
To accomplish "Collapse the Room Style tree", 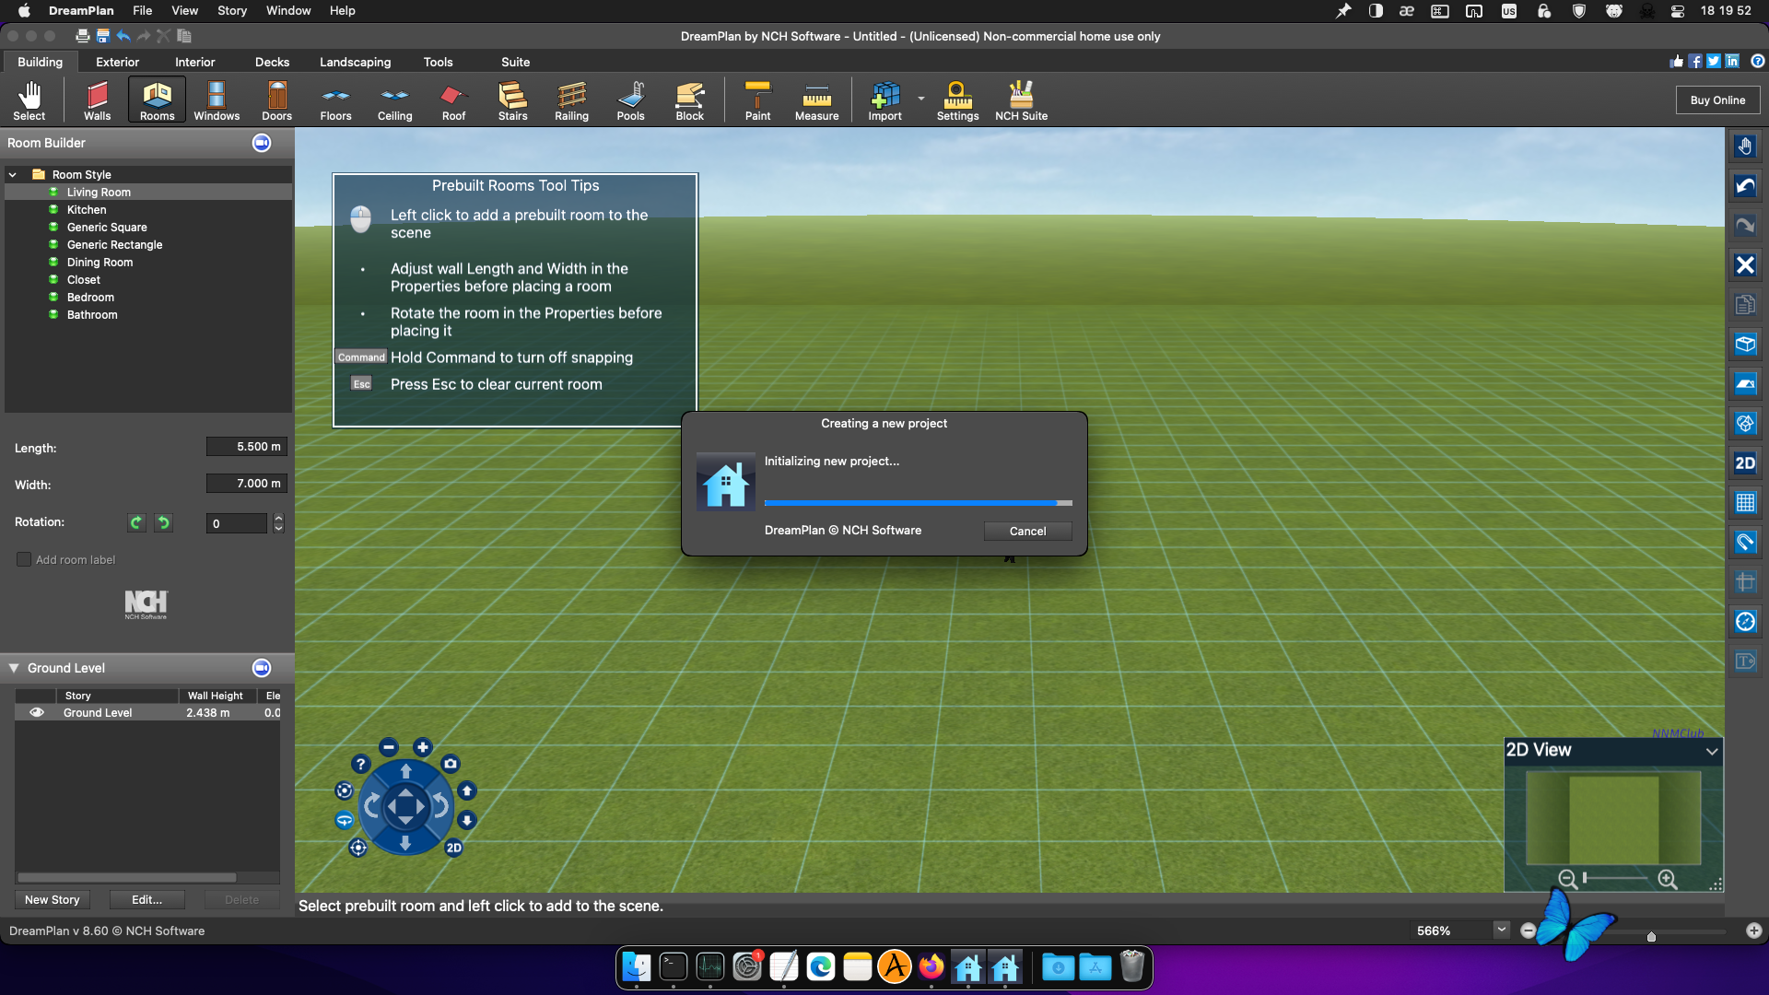I will click(x=13, y=174).
